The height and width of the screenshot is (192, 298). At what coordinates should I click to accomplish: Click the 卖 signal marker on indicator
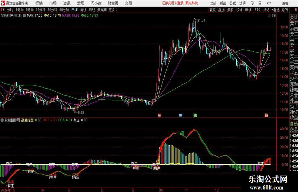coord(182,133)
